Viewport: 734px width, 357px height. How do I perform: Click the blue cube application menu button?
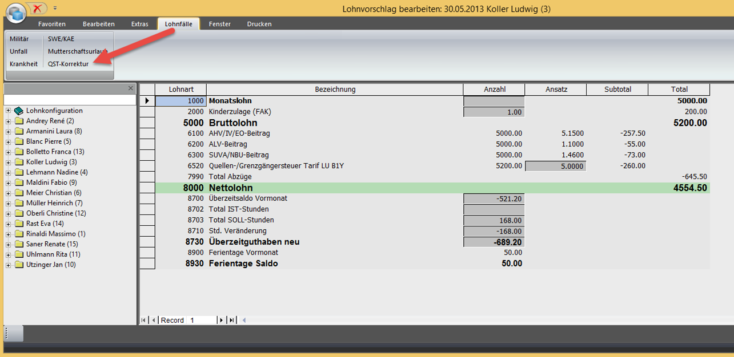pyautogui.click(x=16, y=13)
